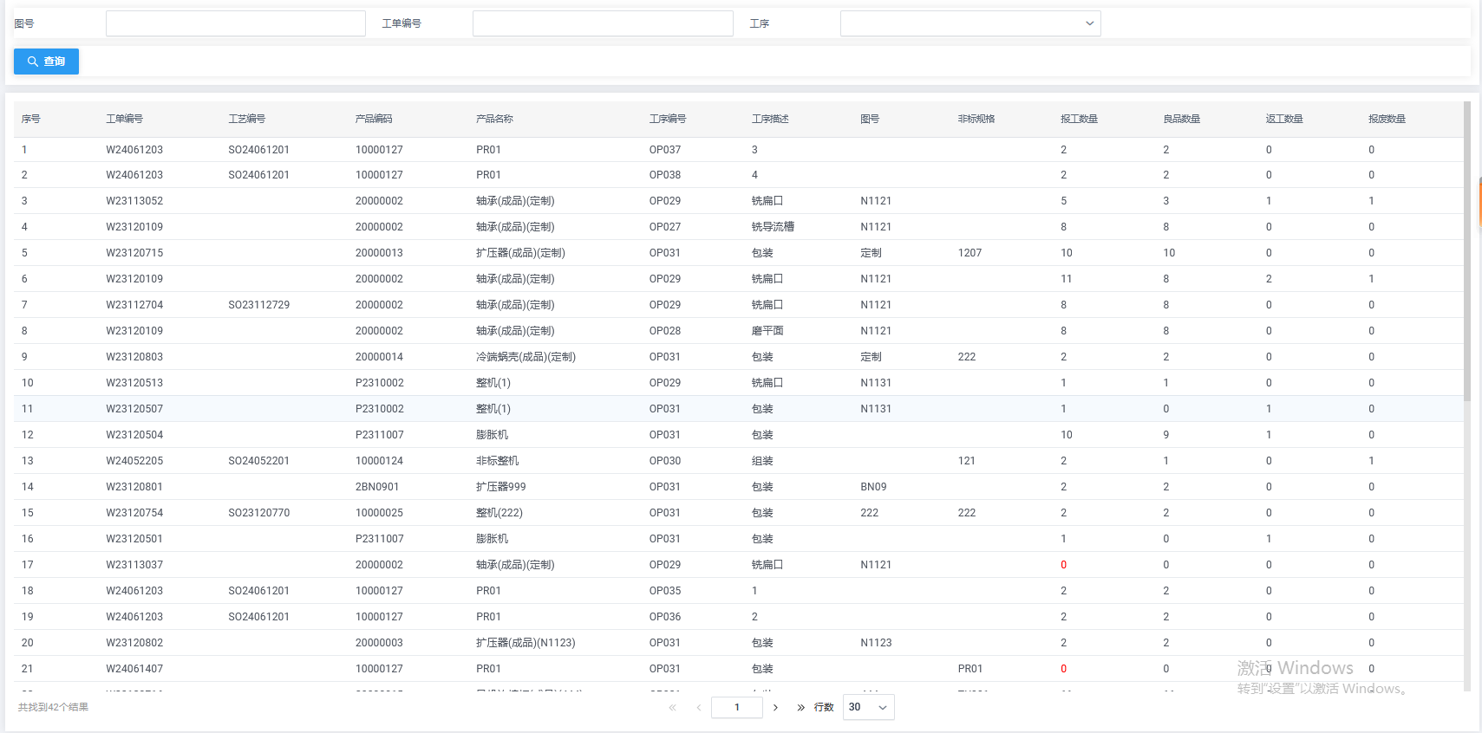Expand the 工序 filter dropdown
Image resolution: width=1482 pixels, height=733 pixels.
[970, 23]
